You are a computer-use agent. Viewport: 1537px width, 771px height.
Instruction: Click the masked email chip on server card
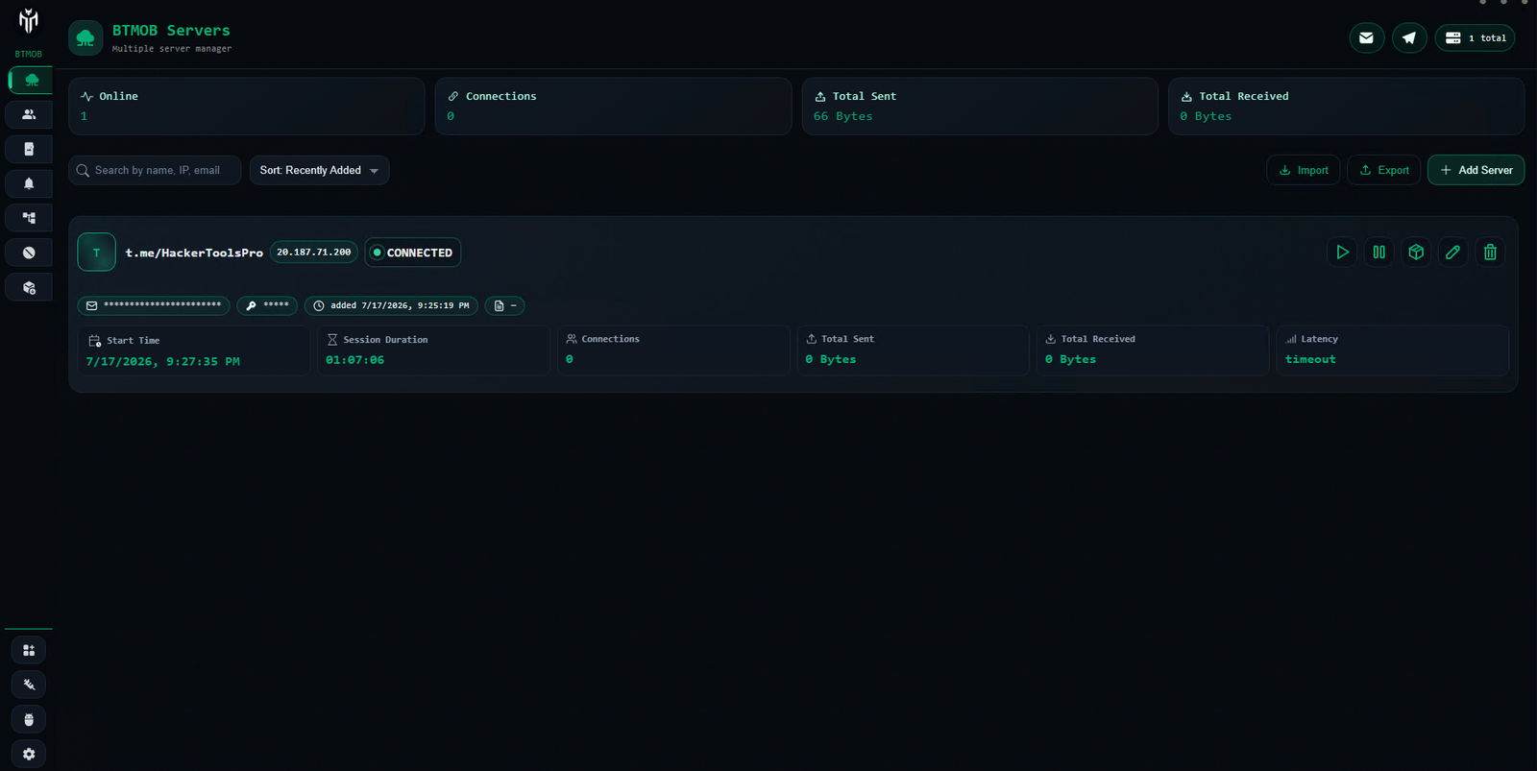point(154,305)
